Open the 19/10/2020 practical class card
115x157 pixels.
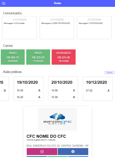point(29,89)
